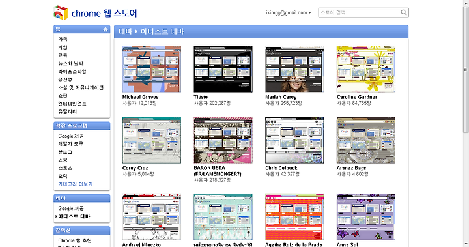The image size is (469, 247).
Task: Open the 가족 app category
Action: tap(63, 39)
